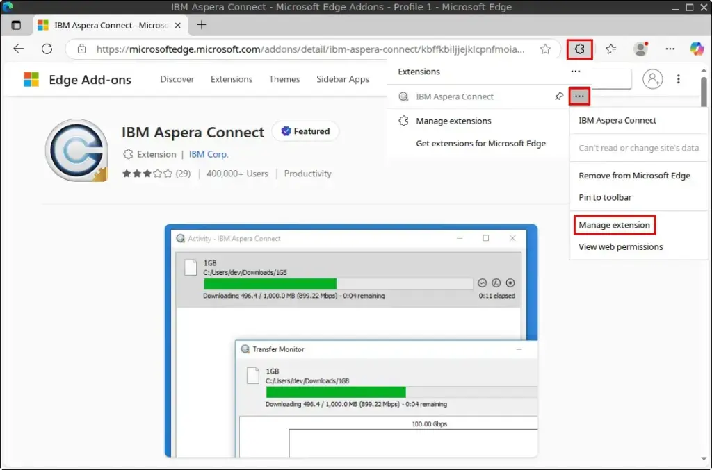This screenshot has height=470, width=712.
Task: View site information lock icon
Action: [82, 49]
